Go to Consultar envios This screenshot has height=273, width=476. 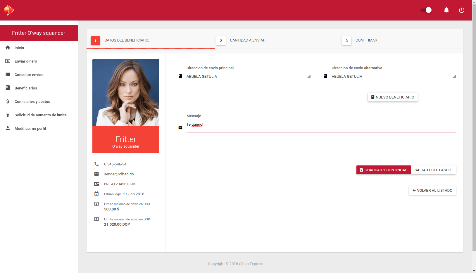(x=39, y=75)
